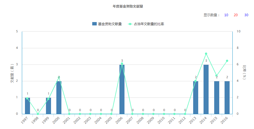The image size is (254, 129).
Task: Toggle the 基金资助文献量 legend series
Action: (x=107, y=24)
